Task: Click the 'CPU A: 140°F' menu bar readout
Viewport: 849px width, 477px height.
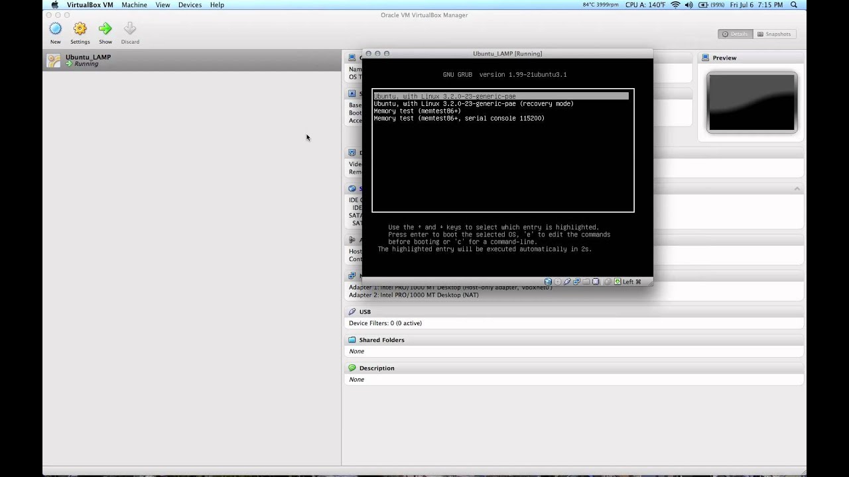Action: coord(645,5)
